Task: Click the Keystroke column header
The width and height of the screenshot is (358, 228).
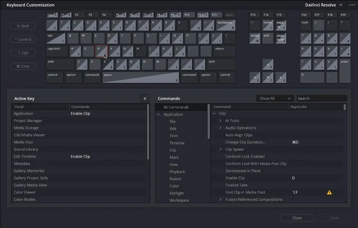Action: tap(316, 107)
